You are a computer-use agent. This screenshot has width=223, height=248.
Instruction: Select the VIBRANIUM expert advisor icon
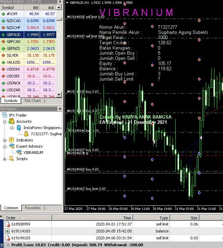[19, 153]
